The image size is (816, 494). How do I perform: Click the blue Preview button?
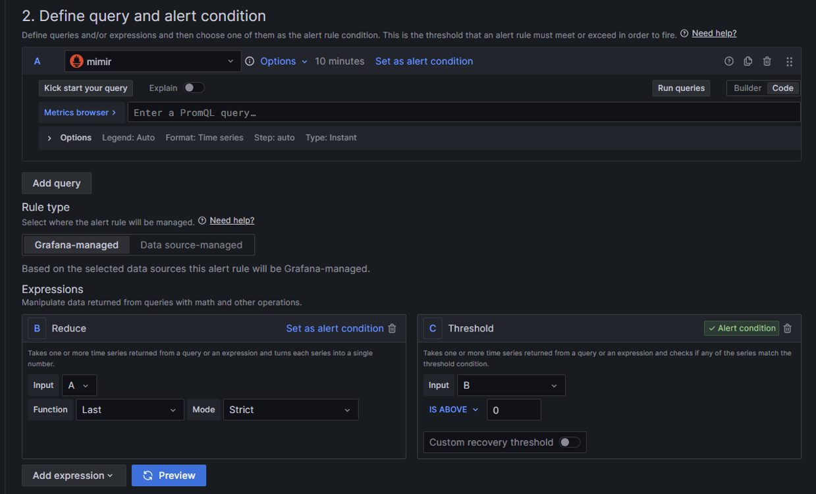pyautogui.click(x=169, y=476)
